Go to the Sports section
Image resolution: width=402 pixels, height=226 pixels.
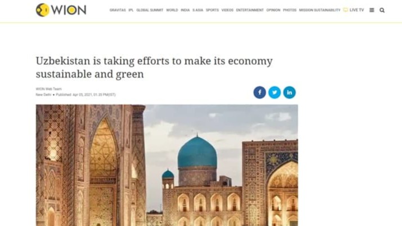[x=212, y=10]
